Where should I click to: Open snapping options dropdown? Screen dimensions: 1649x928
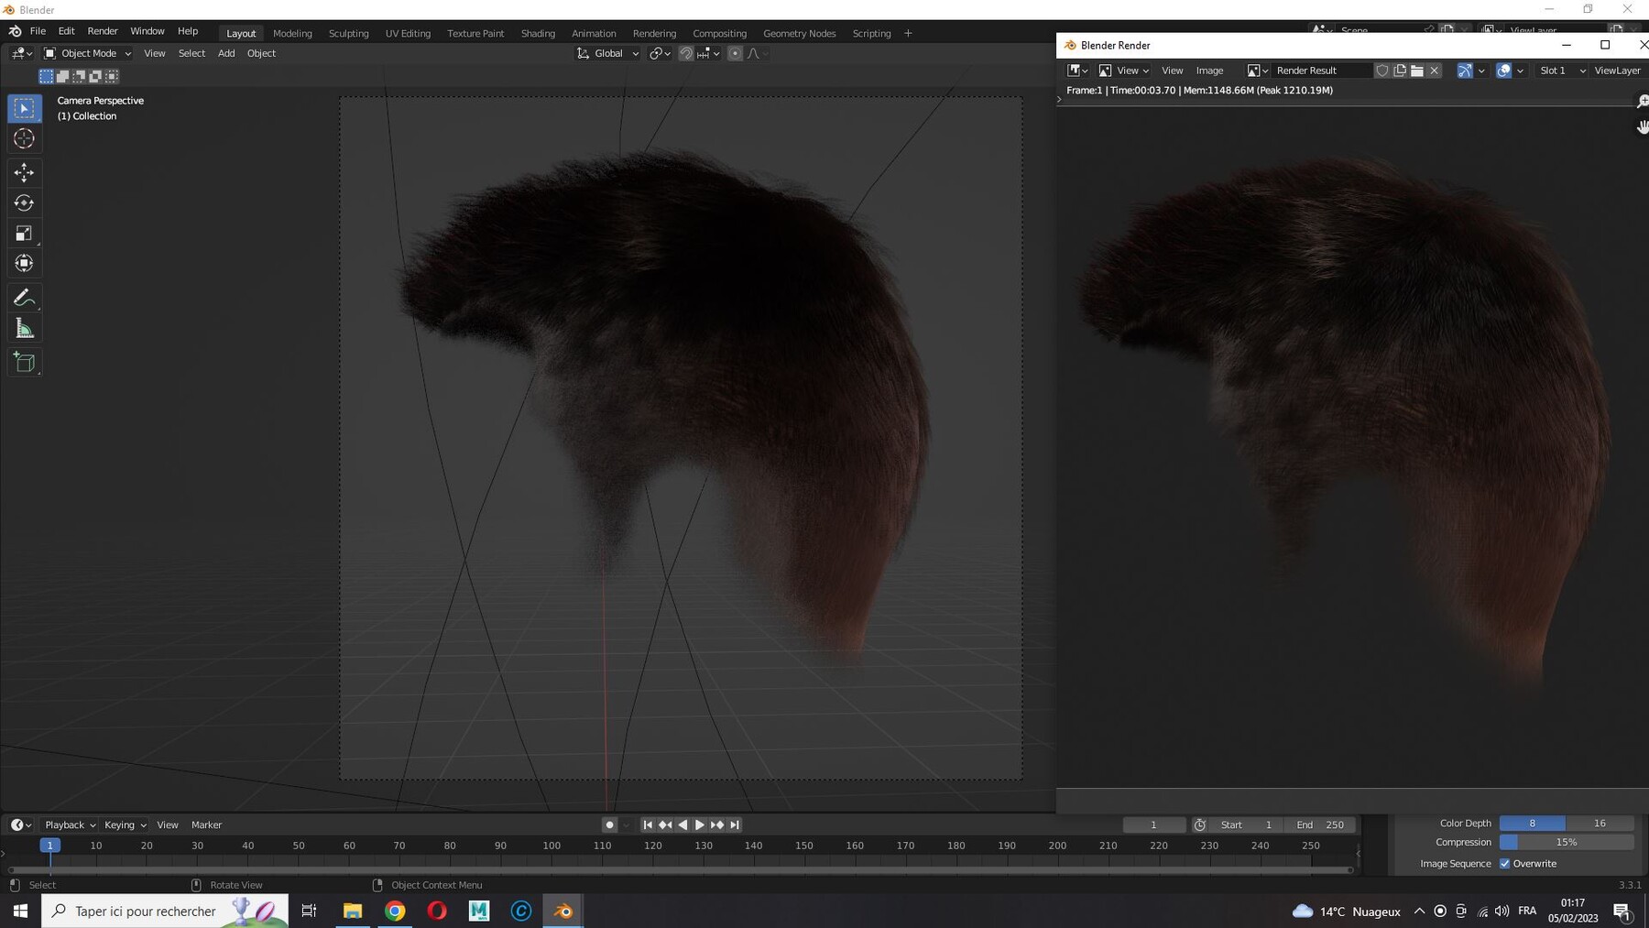(x=709, y=54)
